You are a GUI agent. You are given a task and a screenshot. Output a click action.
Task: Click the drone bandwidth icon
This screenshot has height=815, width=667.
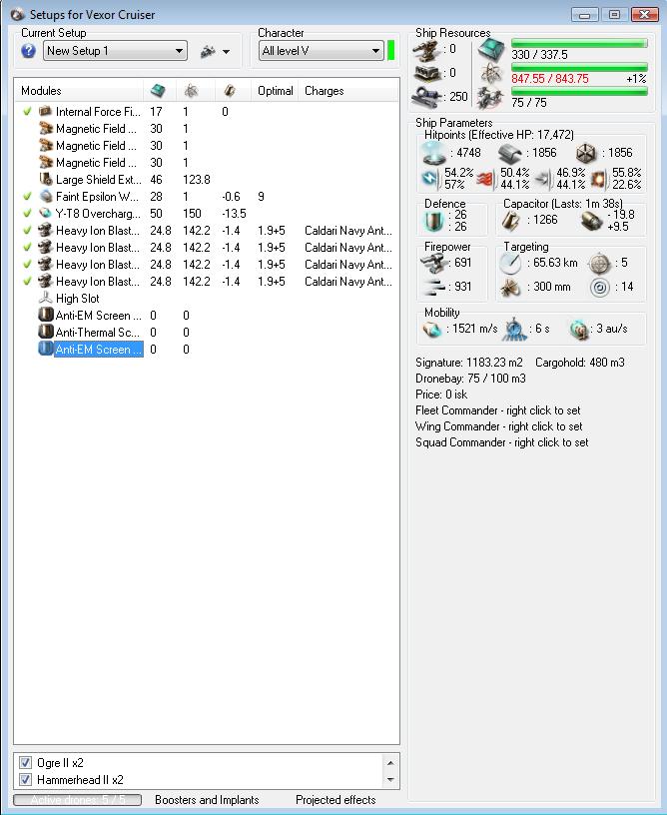[491, 98]
